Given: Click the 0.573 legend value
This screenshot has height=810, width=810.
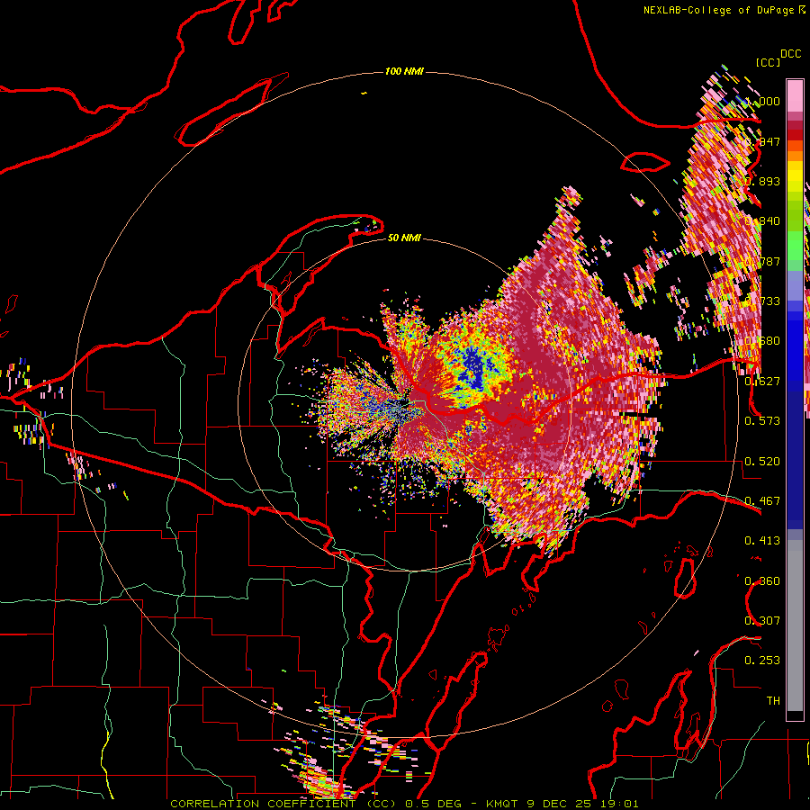Looking at the screenshot, I should pos(762,421).
